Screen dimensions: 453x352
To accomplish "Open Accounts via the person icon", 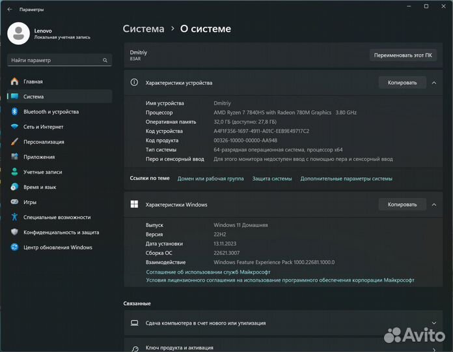I will point(14,172).
